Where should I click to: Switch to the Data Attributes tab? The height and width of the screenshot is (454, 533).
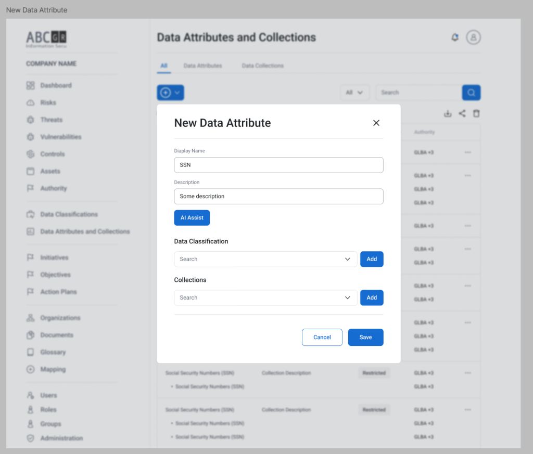click(x=202, y=66)
